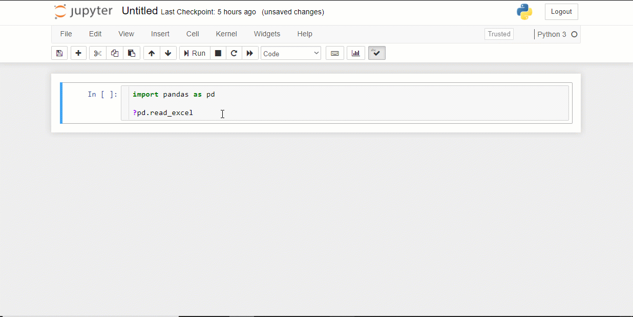Click the Logout button
633x317 pixels.
(561, 12)
